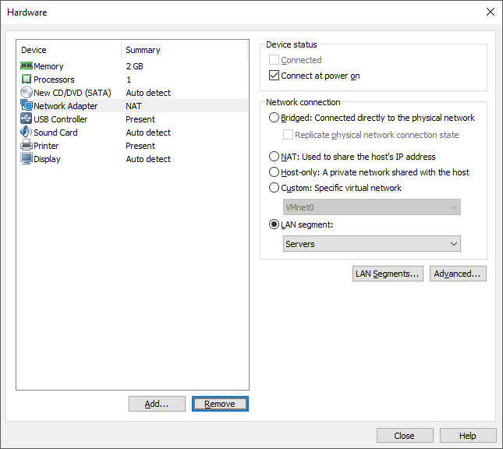503x449 pixels.
Task: Open Help for hardware settings
Action: coord(468,436)
